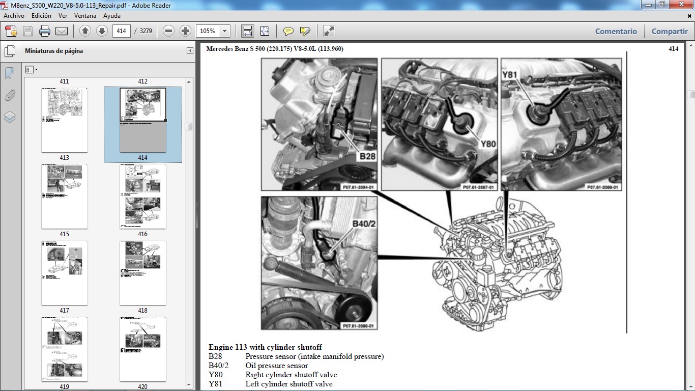Click 'Left cylinder shutoff valve' legend text
The width and height of the screenshot is (695, 391).
(289, 384)
